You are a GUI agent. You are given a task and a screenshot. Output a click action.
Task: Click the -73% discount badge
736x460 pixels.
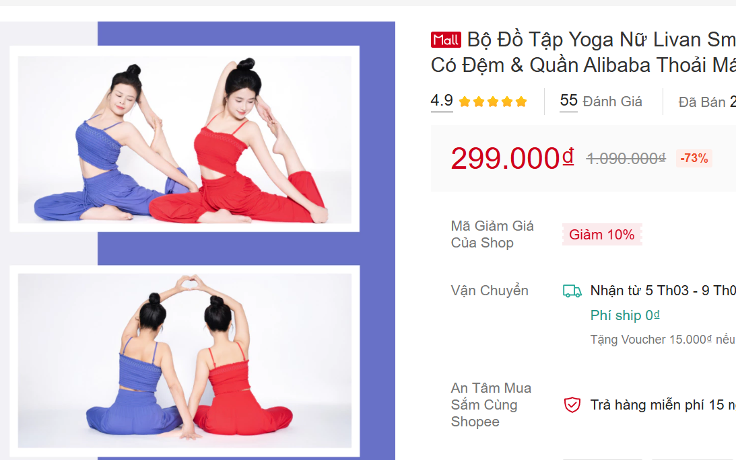tap(694, 159)
